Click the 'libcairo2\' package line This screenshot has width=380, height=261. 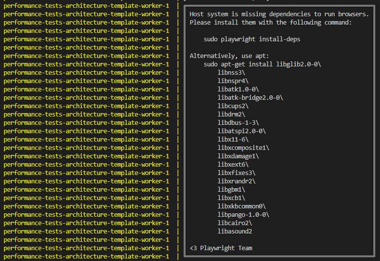click(235, 223)
